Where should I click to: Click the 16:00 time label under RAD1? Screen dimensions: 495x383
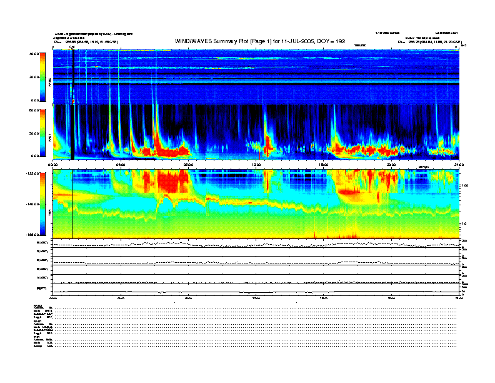[324, 165]
